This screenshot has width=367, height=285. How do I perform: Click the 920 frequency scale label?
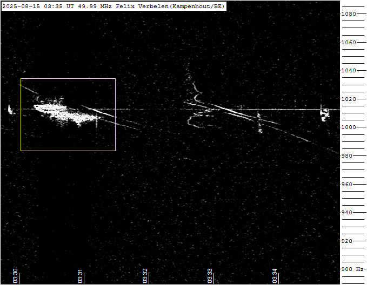coord(346,241)
